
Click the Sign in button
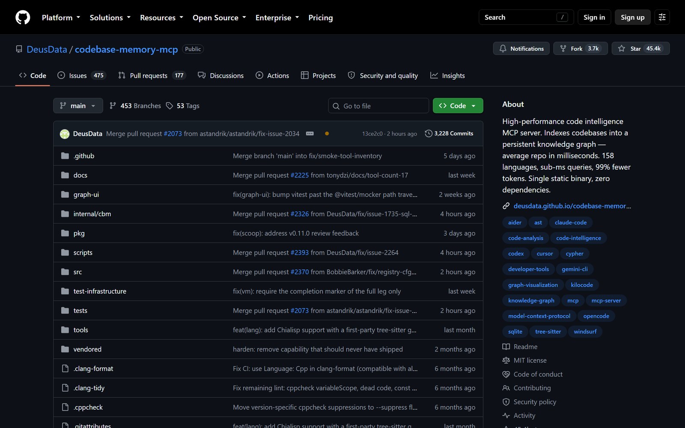(x=594, y=17)
